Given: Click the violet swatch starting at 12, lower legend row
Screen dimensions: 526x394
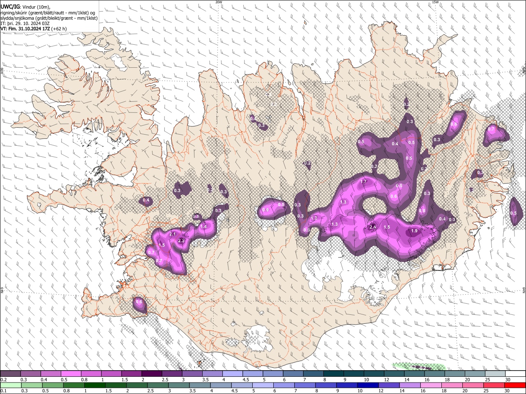Looking at the screenshot, I should [x=388, y=385].
